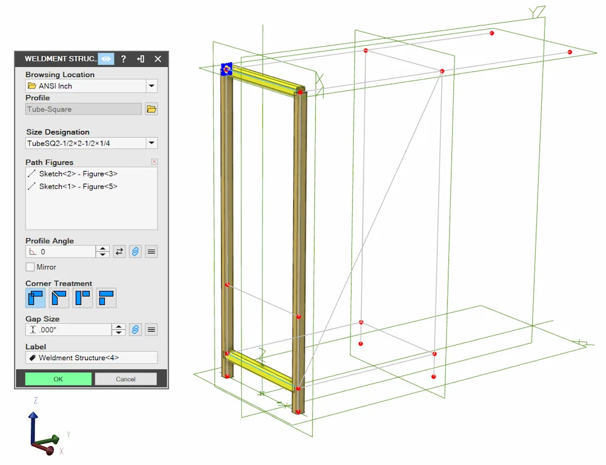Image resolution: width=606 pixels, height=465 pixels.
Task: Click the swap direction icon beside Profile Angle
Action: coord(119,252)
